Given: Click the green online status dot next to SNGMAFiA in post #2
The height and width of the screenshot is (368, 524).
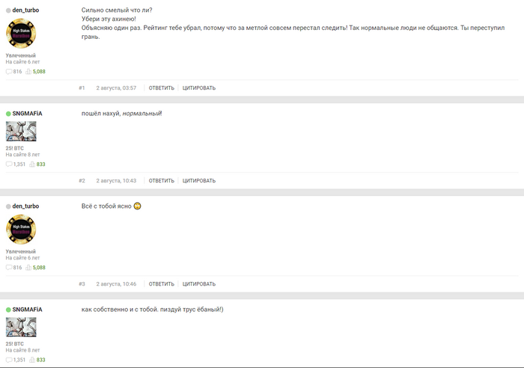Looking at the screenshot, I should pyautogui.click(x=8, y=114).
